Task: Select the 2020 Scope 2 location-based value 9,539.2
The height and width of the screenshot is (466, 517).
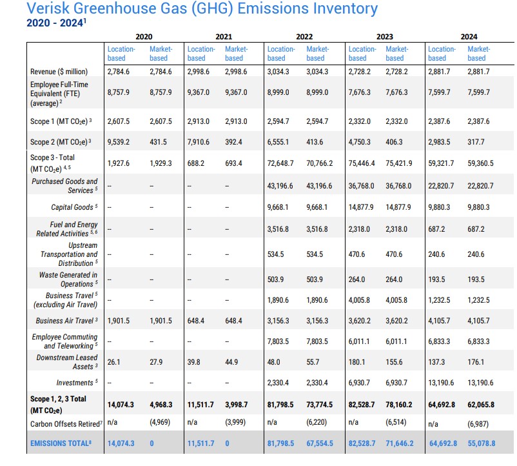Action: click(120, 142)
